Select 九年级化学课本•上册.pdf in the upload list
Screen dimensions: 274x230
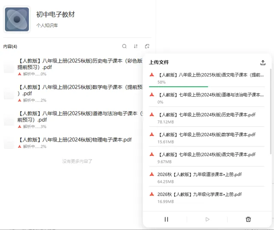[207, 197]
